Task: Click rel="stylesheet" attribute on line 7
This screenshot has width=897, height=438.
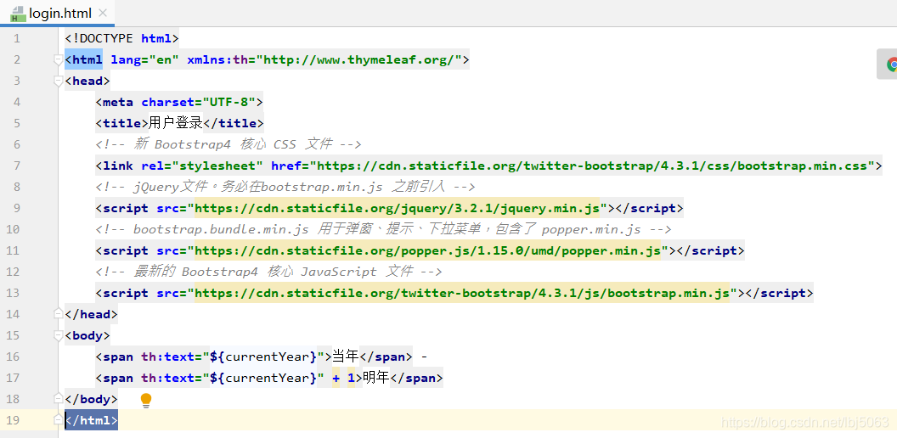Action: (x=202, y=166)
